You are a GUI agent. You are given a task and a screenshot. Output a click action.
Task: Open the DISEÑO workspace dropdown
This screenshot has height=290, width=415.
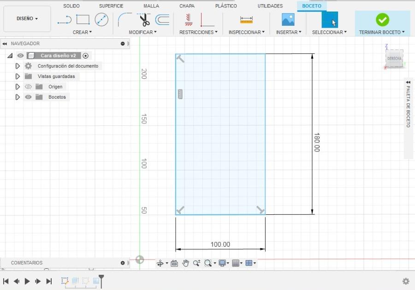coord(27,18)
